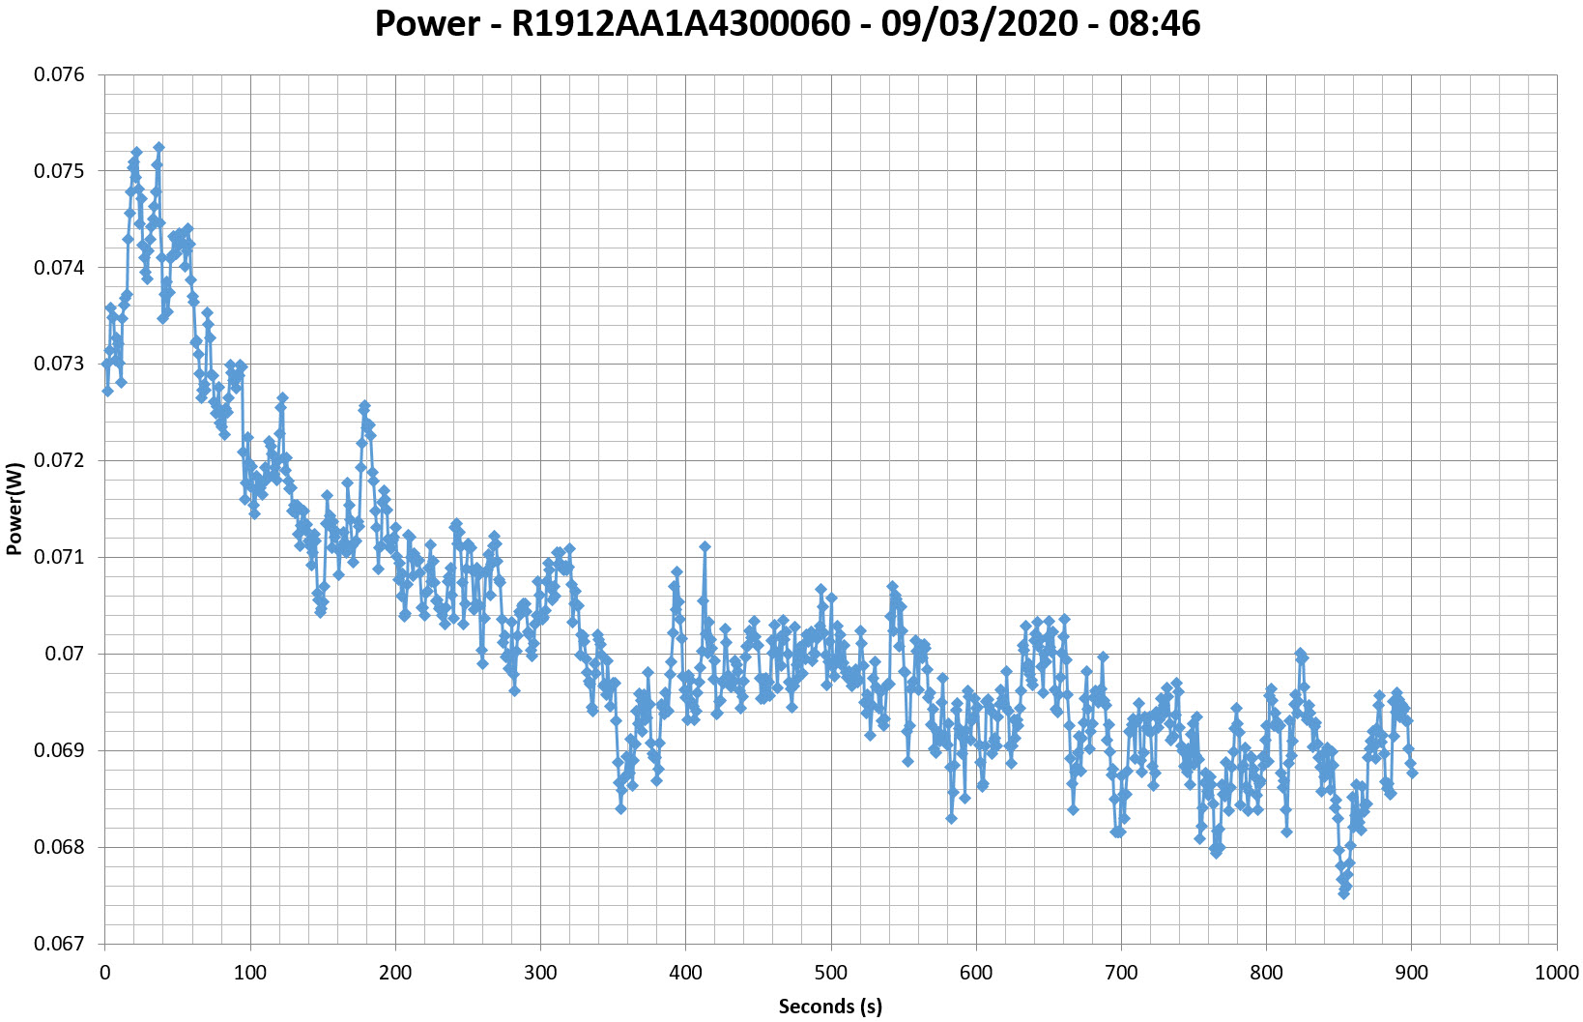This screenshot has width=1583, height=1022.
Task: Select the 0.067 label at Y-axis bottom
Action: click(x=59, y=944)
